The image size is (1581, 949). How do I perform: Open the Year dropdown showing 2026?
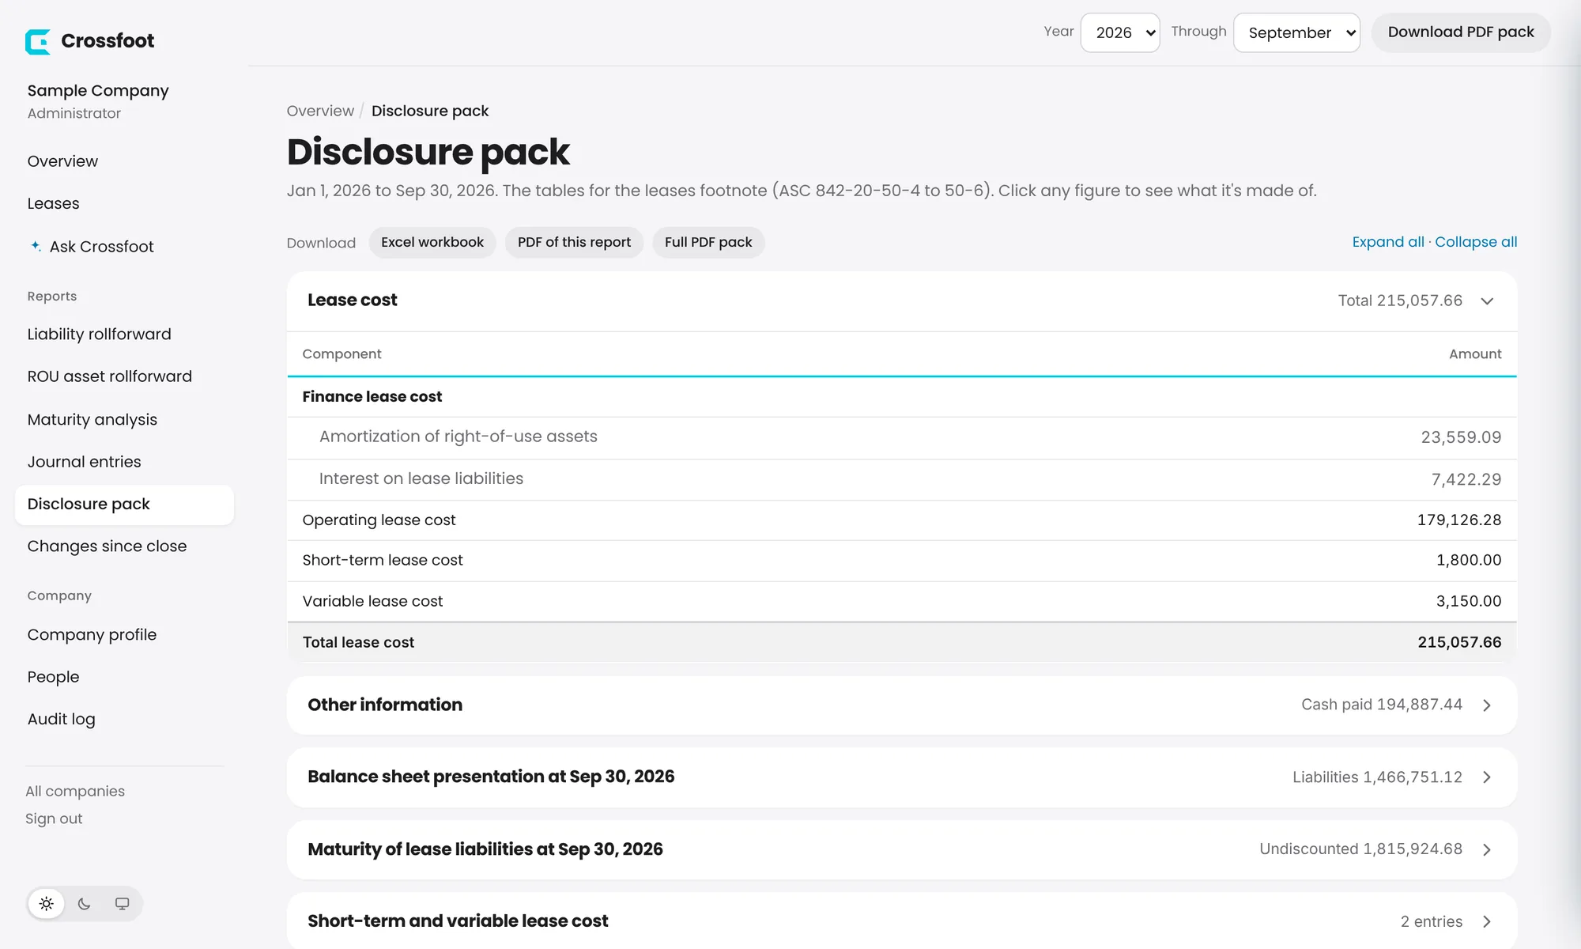1119,32
